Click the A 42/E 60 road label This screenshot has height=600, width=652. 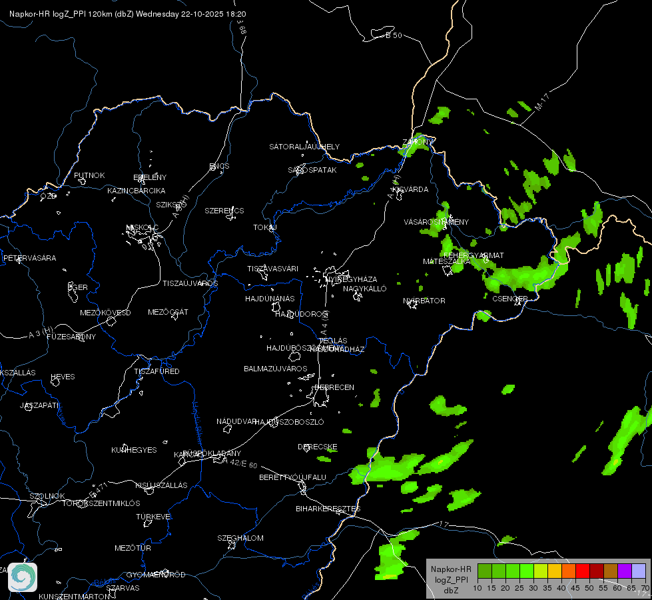coord(240,463)
